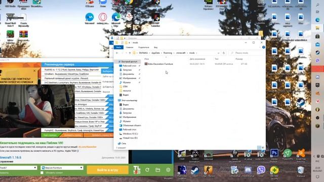Open Новый том (D:) drive in sidebar
This screenshot has height=182, width=324.
pyautogui.click(x=130, y=138)
